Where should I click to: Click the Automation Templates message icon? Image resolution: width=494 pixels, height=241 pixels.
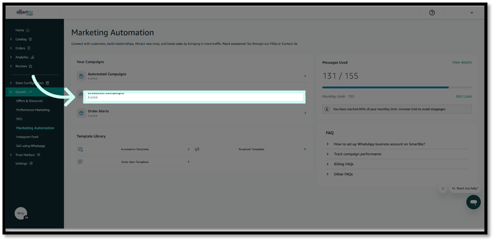click(x=80, y=149)
